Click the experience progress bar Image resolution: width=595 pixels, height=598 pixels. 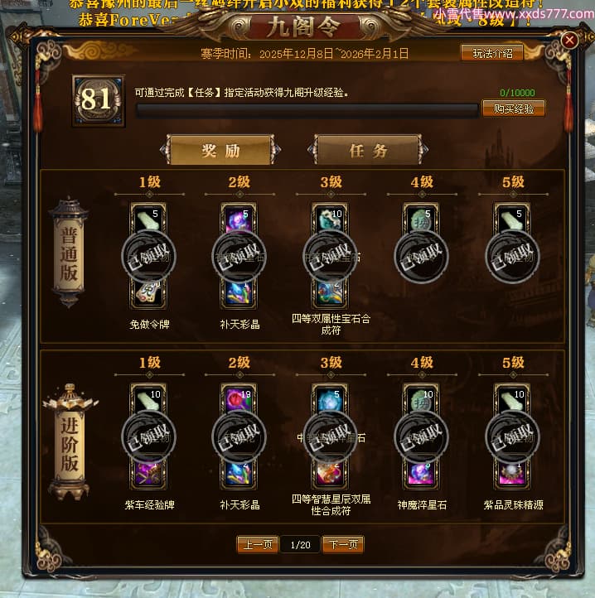tap(307, 111)
